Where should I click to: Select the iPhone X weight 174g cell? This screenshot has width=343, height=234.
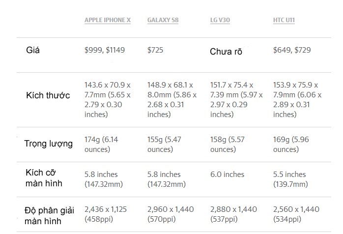(x=101, y=144)
